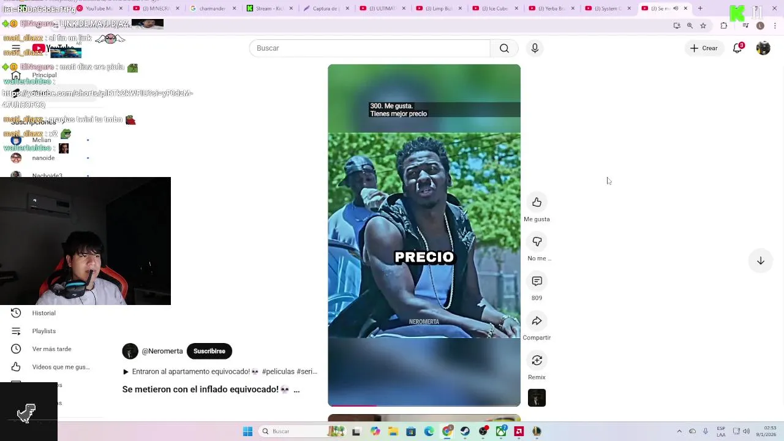The height and width of the screenshot is (441, 784).
Task: Focus the Buscar search field
Action: coord(370,48)
